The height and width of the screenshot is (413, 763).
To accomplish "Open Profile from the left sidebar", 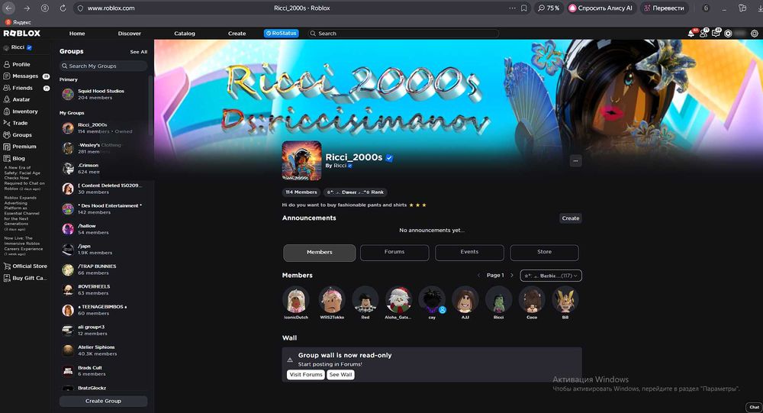I will coord(17,64).
